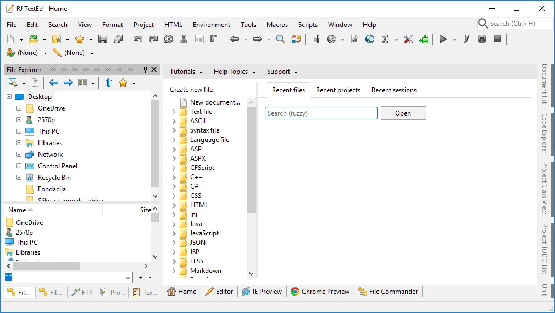Click the Undo arrow icon
Viewport: 555px width, 313px height.
coord(138,39)
